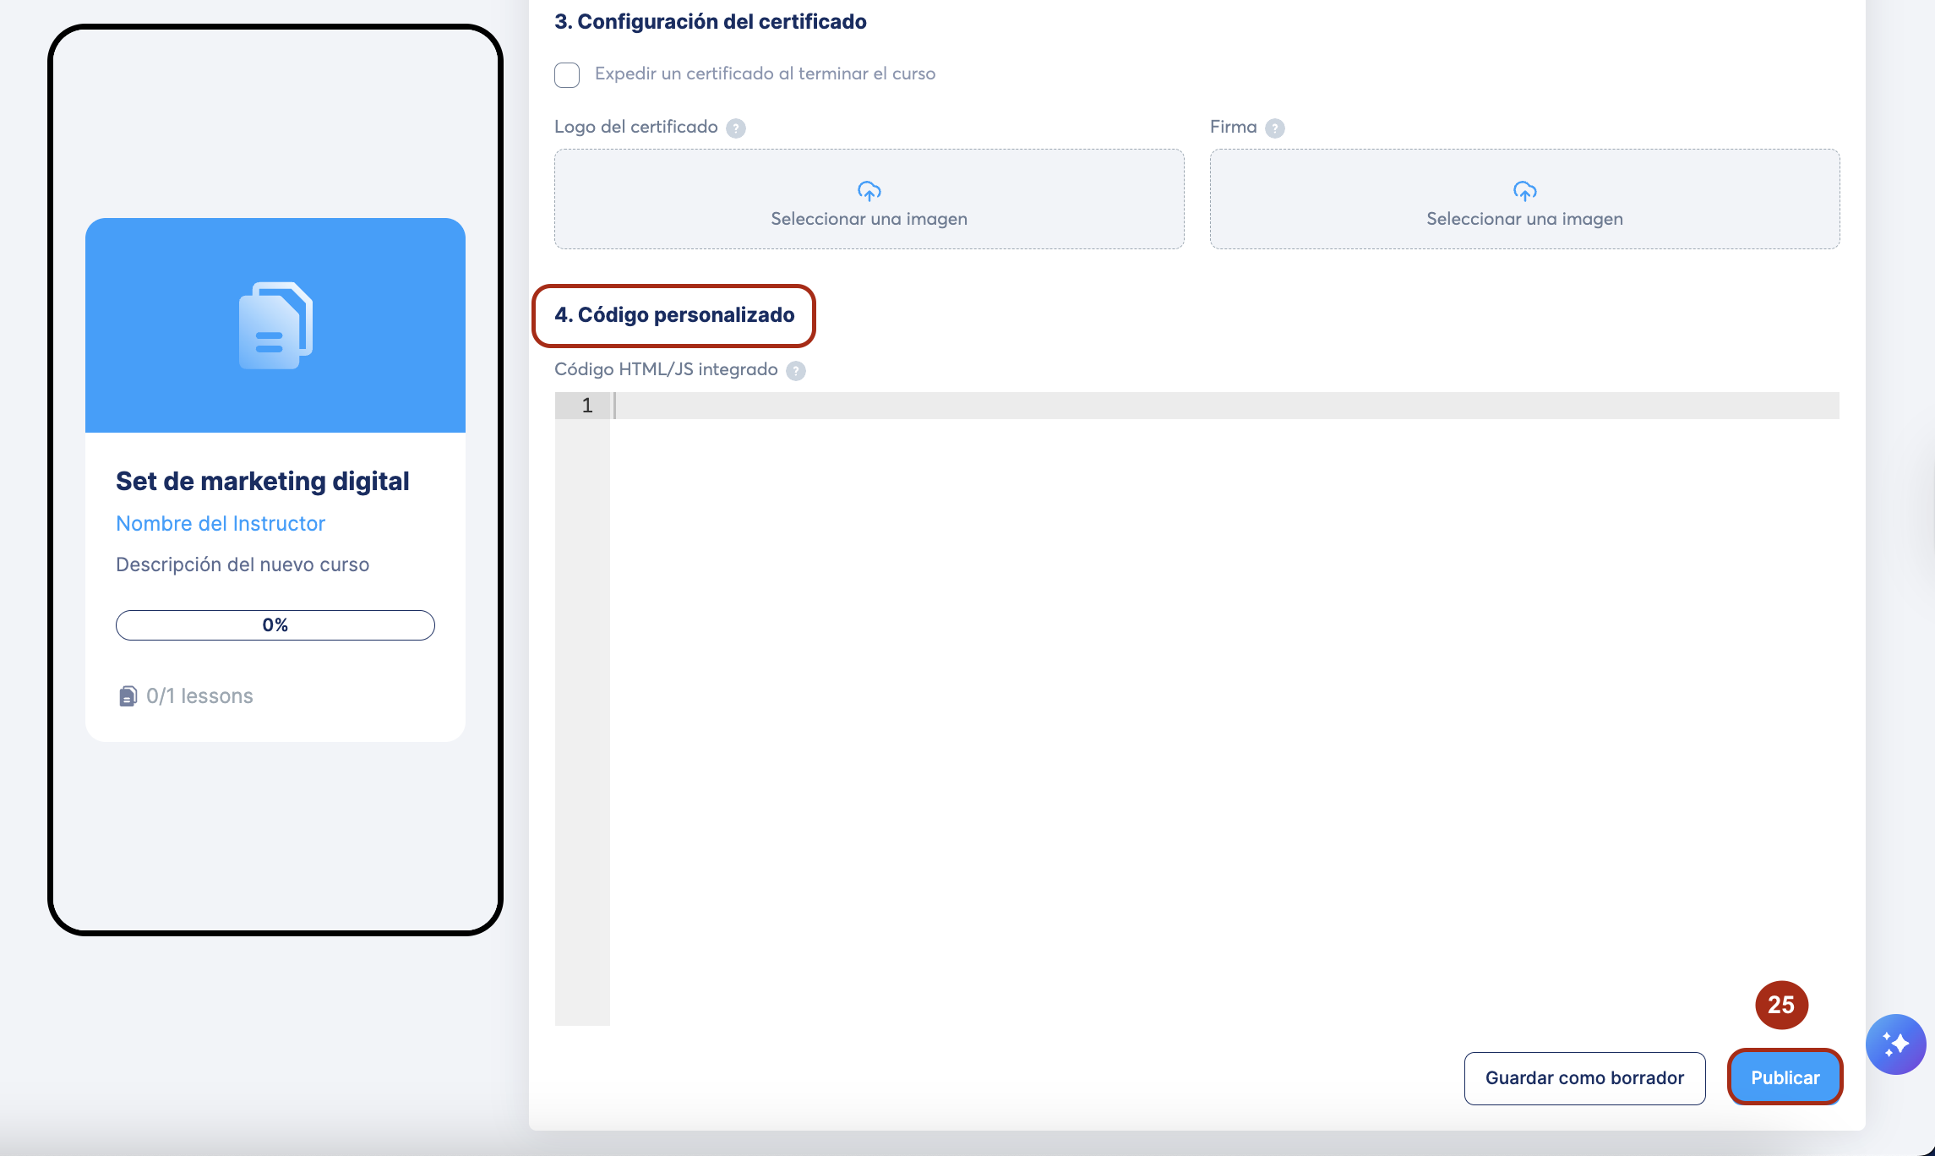The width and height of the screenshot is (1935, 1156).
Task: Click Guardar como borrador button
Action: [1584, 1078]
